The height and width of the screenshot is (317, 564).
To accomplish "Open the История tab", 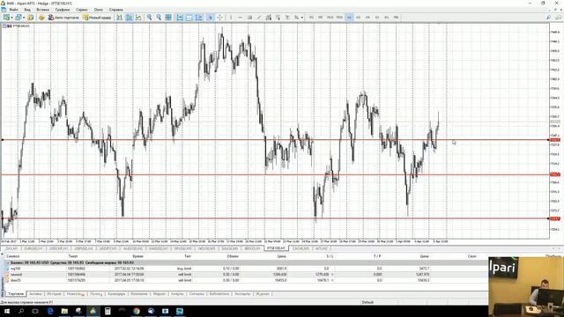I will click(x=54, y=294).
